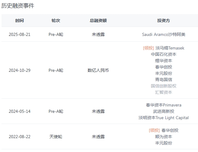Select the 煜华资本 investor entry
Screen dimensions: 198x152
pos(164,61)
